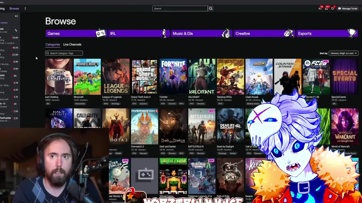Focus the Search Category Tags field
This screenshot has width=362, height=203.
pos(64,53)
